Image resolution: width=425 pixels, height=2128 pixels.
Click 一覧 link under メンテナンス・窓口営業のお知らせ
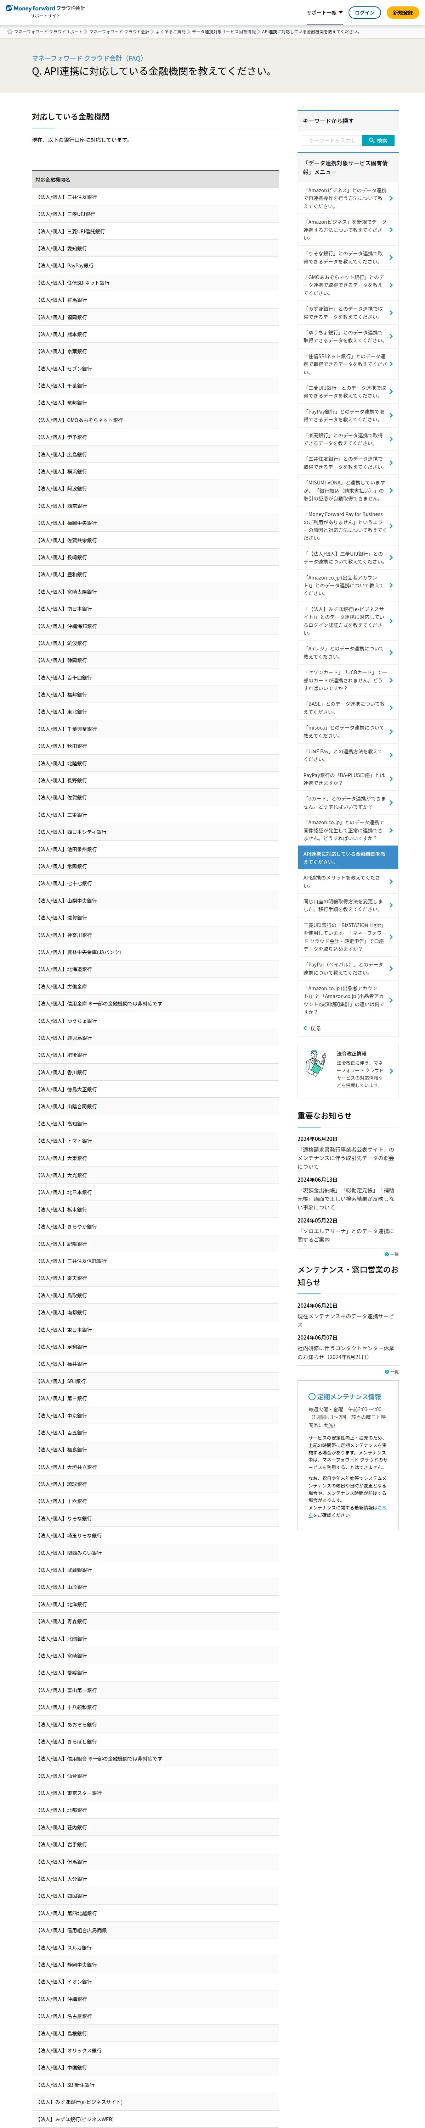[x=392, y=1372]
